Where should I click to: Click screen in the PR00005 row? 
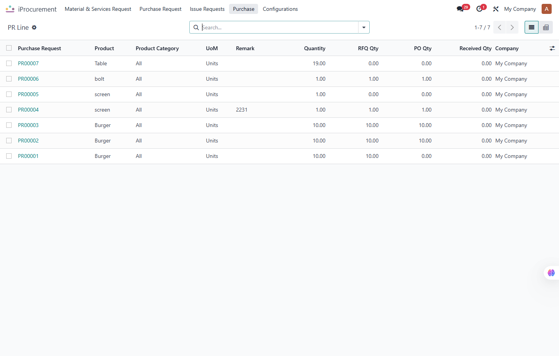click(102, 94)
